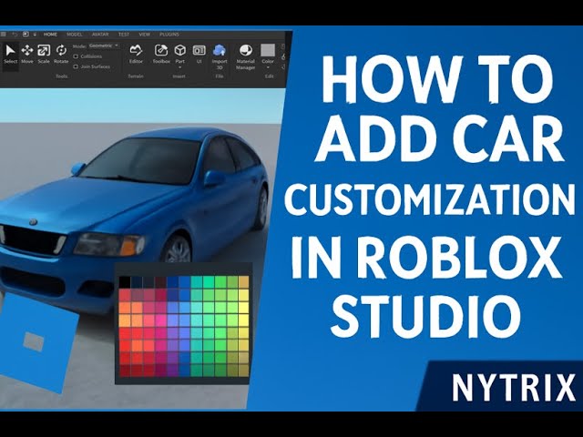583x437 pixels.
Task: Pick the black swatch in the color palette
Action: [125, 281]
